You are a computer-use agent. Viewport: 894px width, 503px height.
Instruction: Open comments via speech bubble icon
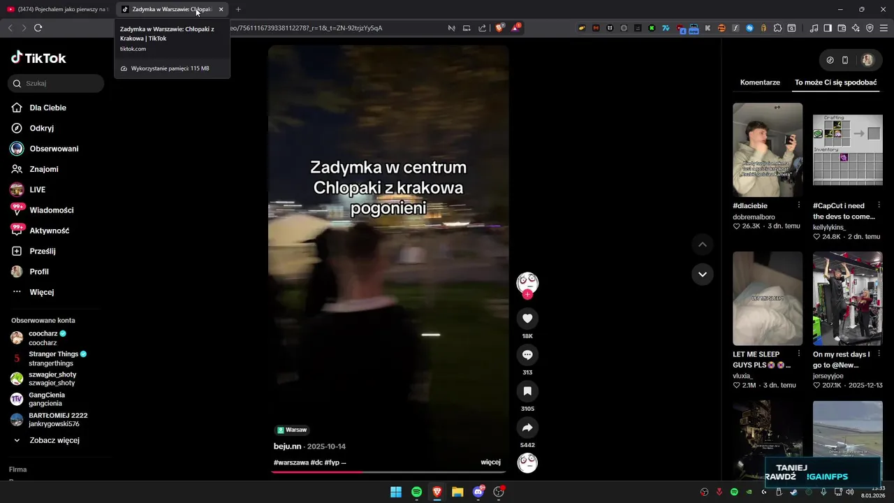527,355
